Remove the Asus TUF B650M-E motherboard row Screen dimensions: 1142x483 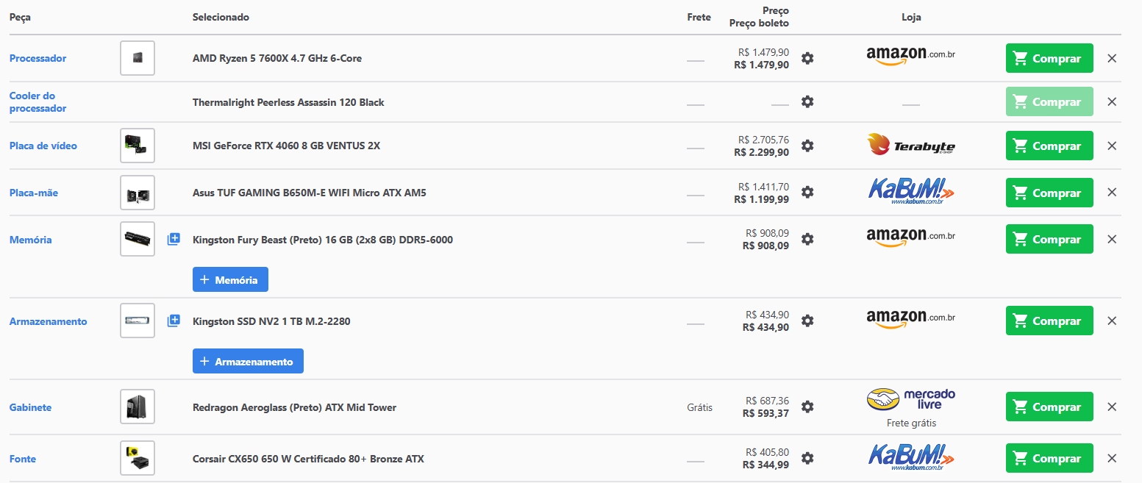click(1112, 192)
